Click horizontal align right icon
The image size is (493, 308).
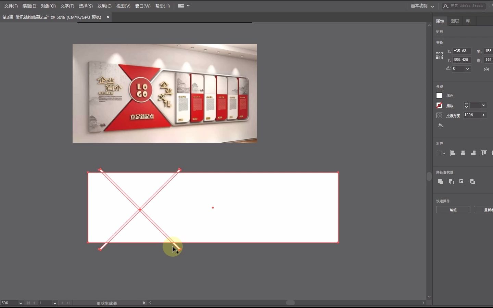click(473, 153)
